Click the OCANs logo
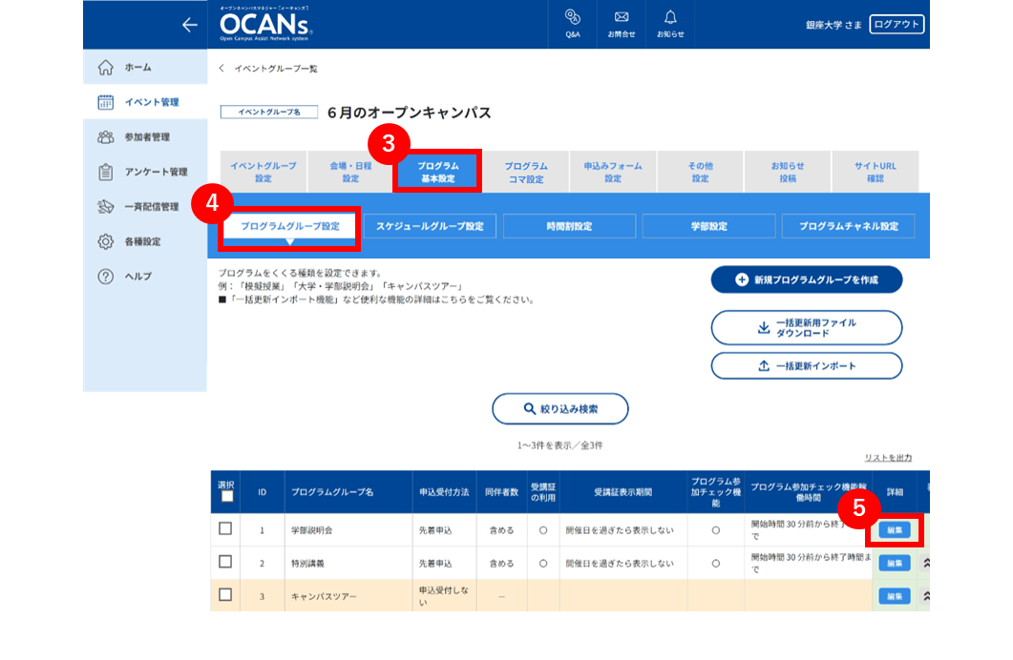Image resolution: width=1013 pixels, height=660 pixels. coord(265,25)
